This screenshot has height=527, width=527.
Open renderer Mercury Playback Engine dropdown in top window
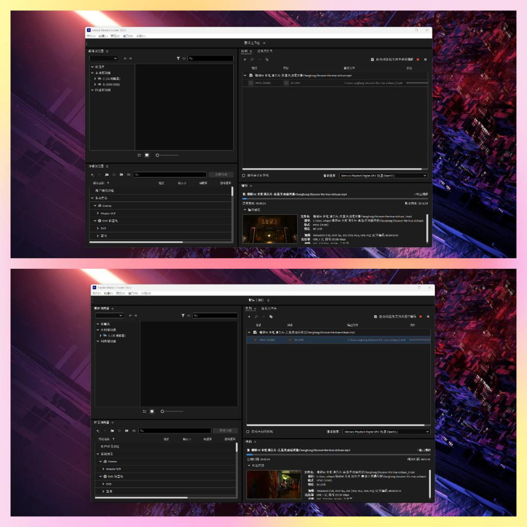(384, 176)
